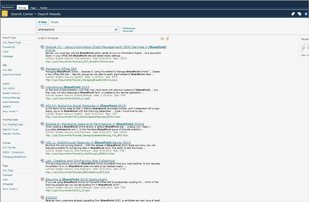Select the All Sites search scope tab
The width and height of the screenshot is (309, 202).
pos(42,22)
